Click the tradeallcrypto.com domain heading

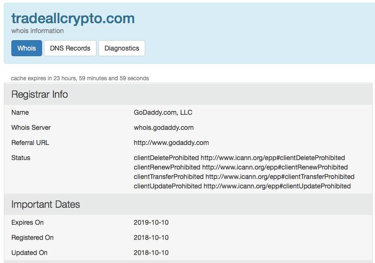coord(73,18)
